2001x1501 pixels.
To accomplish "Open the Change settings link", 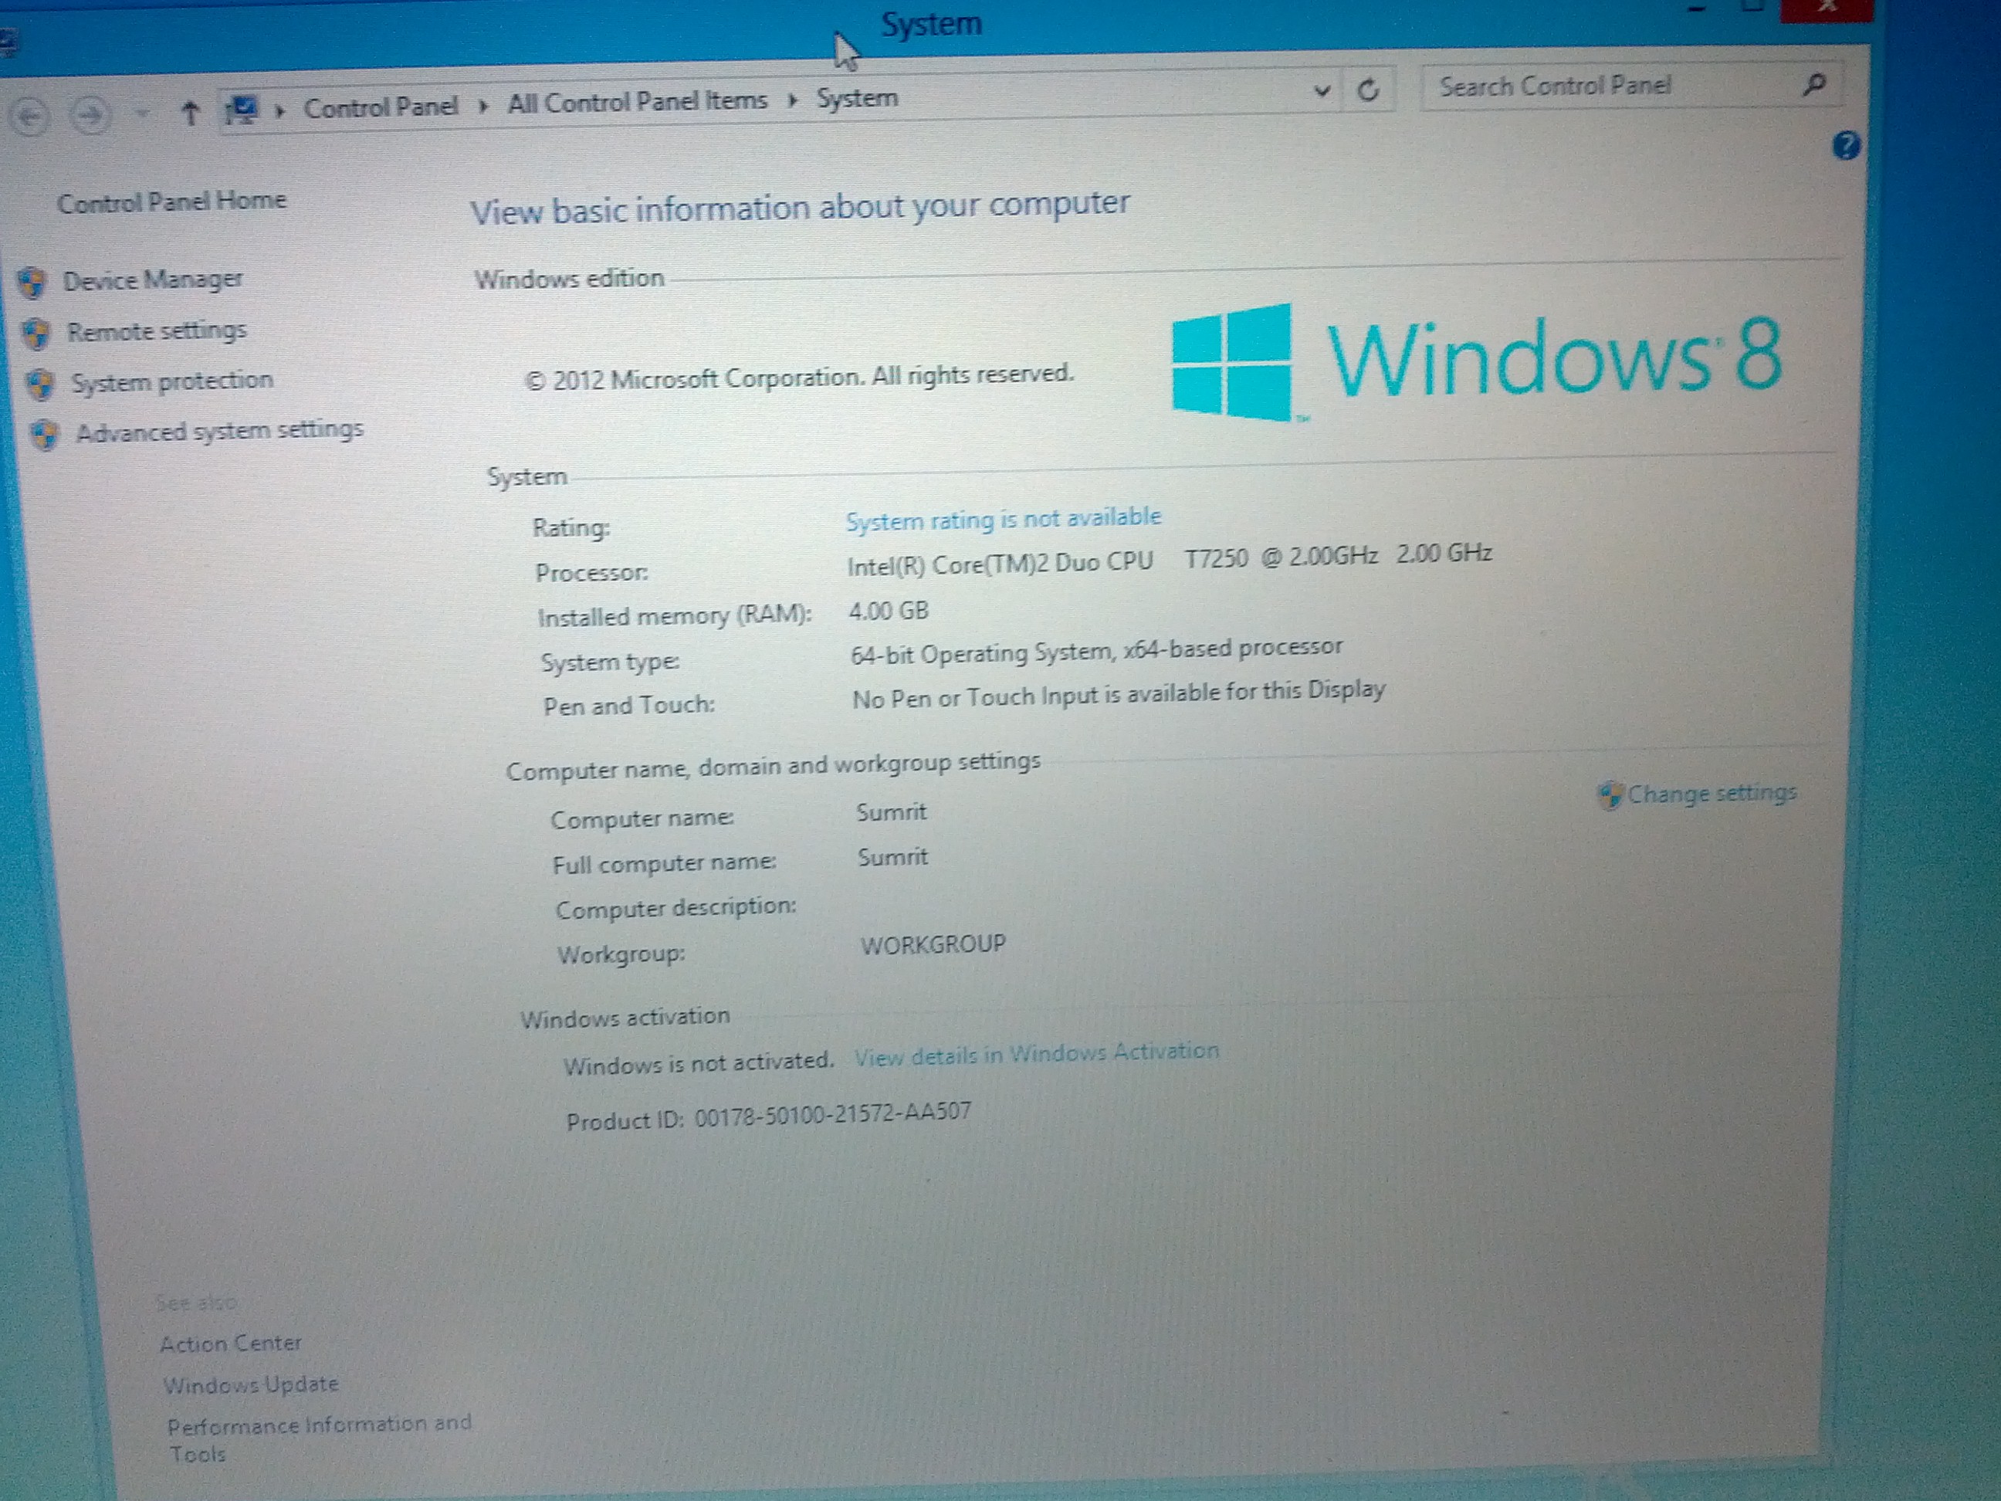I will point(1711,794).
